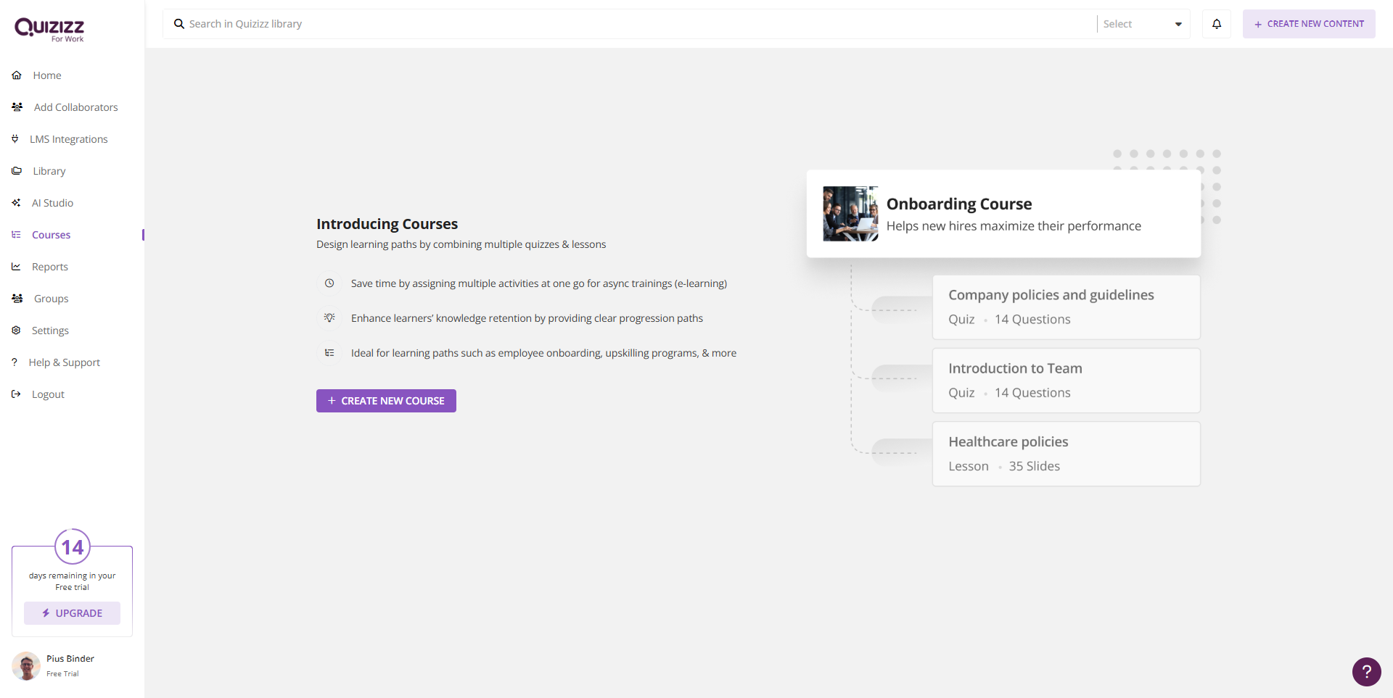Select Add Collaborators in sidebar
The width and height of the screenshot is (1393, 698).
pos(75,107)
